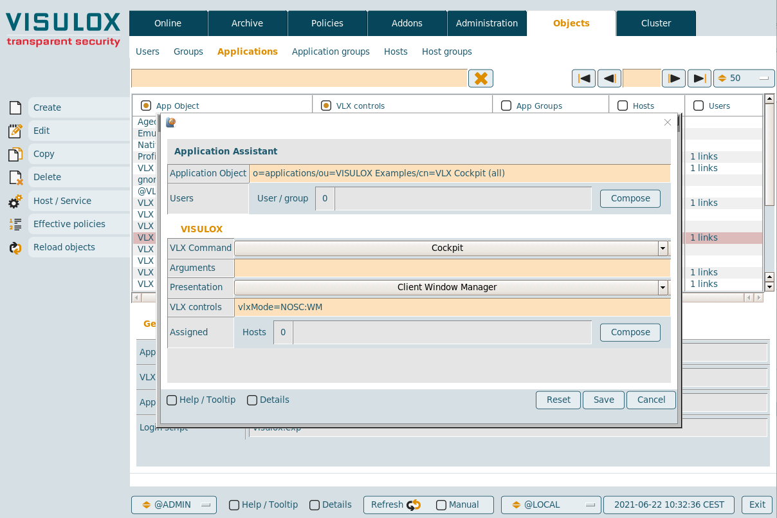This screenshot has height=518, width=777.
Task: Open the @LOCAL selector in the footer
Action: (551, 505)
